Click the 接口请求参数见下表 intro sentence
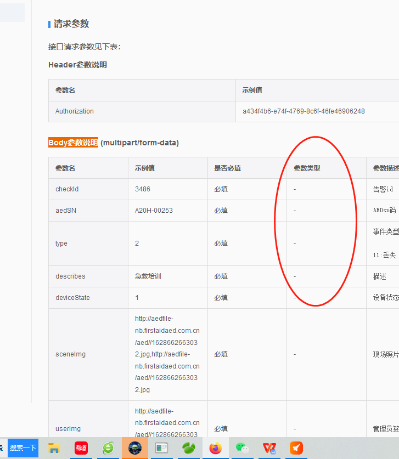The width and height of the screenshot is (399, 459). (x=85, y=47)
